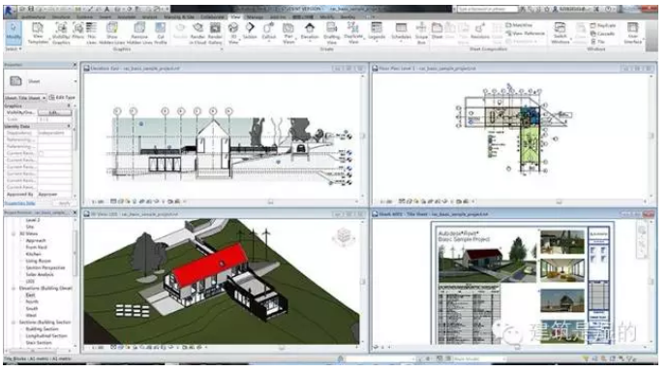Open the Render Gallery
This screenshot has width=668, height=371.
pos(215,33)
